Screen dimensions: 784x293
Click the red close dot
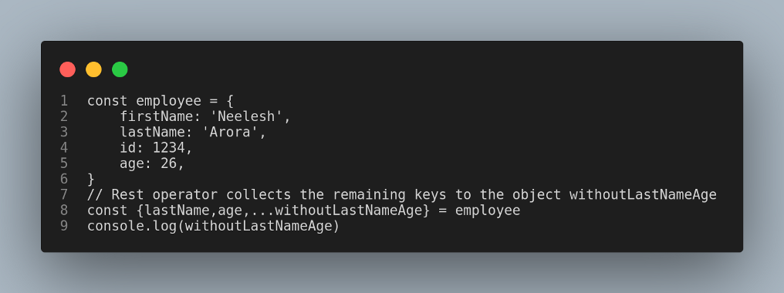pos(67,69)
